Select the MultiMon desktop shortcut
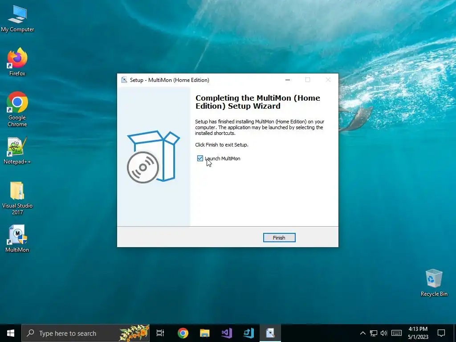This screenshot has width=456, height=342. (x=17, y=239)
